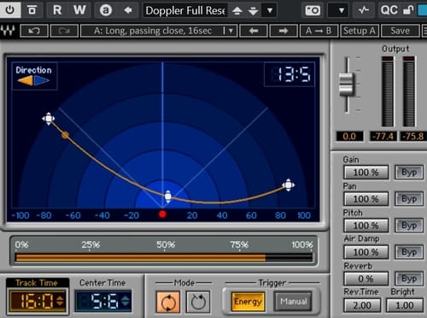This screenshot has width=427, height=318.
Task: Open the camera snapshot icon
Action: pyautogui.click(x=313, y=11)
